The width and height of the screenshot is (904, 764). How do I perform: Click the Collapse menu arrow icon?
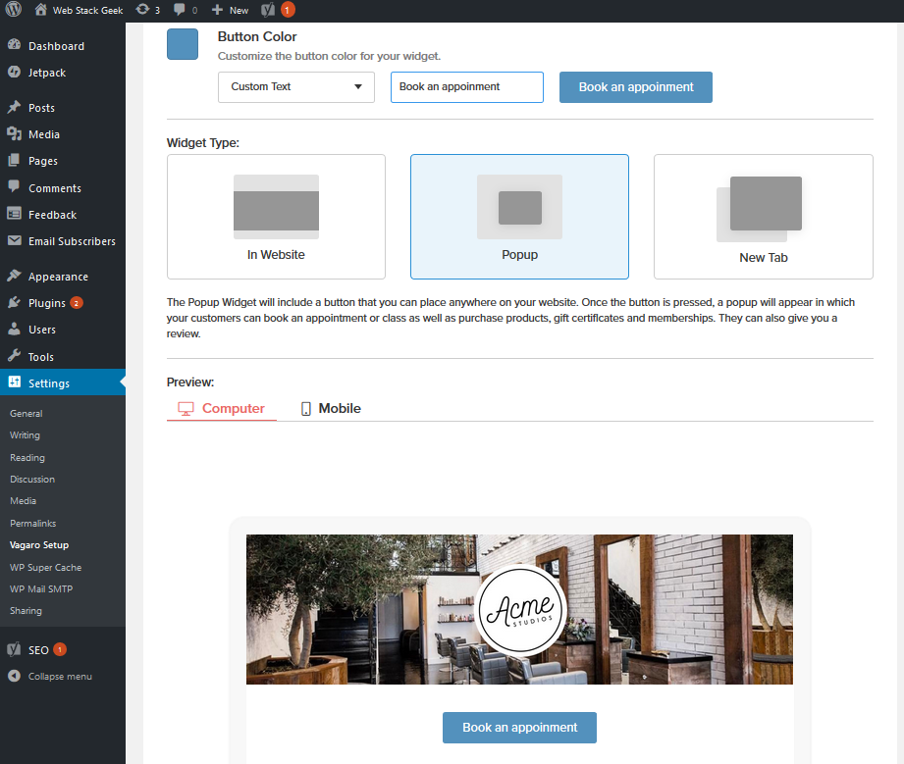[14, 676]
